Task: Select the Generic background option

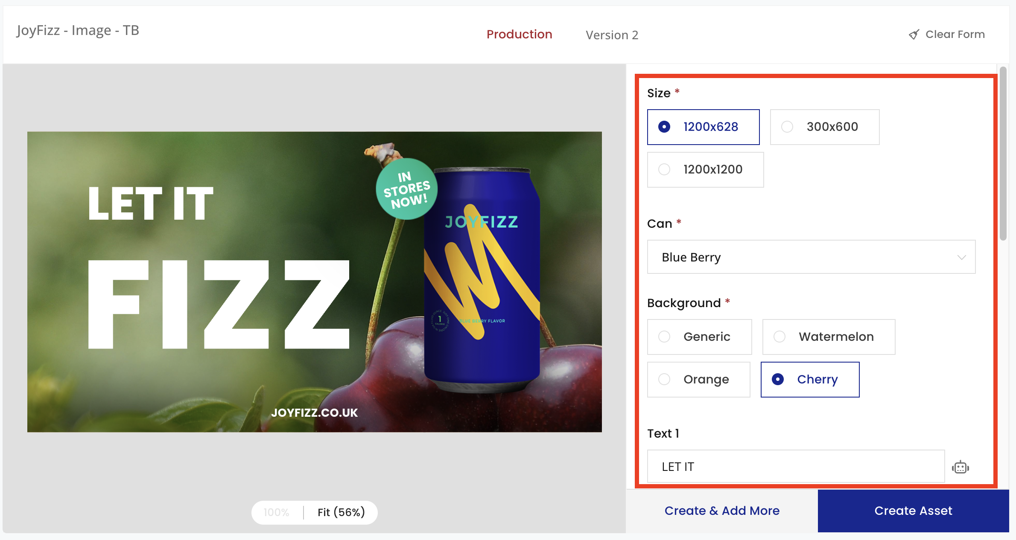Action: pos(699,337)
